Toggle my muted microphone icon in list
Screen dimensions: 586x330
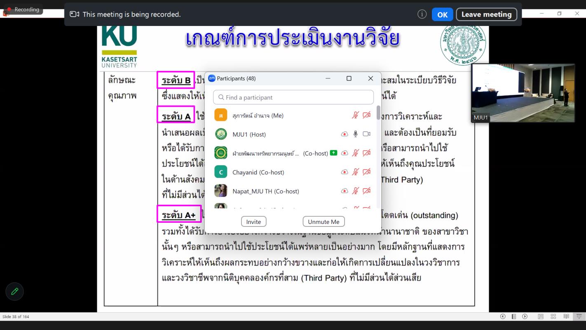pyautogui.click(x=355, y=115)
